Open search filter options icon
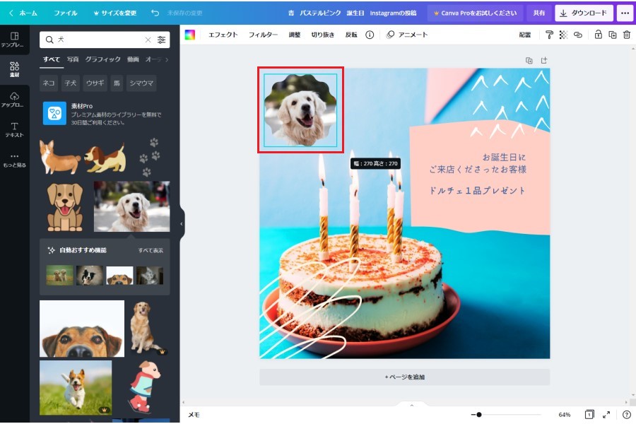The image size is (636, 424). [162, 40]
